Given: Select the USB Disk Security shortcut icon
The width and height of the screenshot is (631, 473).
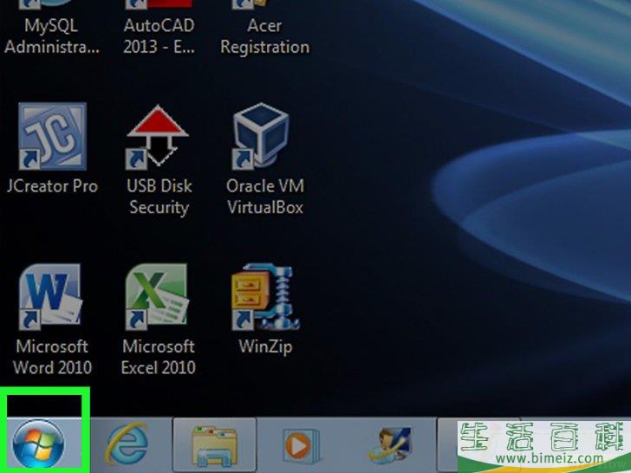Looking at the screenshot, I should click(x=157, y=137).
